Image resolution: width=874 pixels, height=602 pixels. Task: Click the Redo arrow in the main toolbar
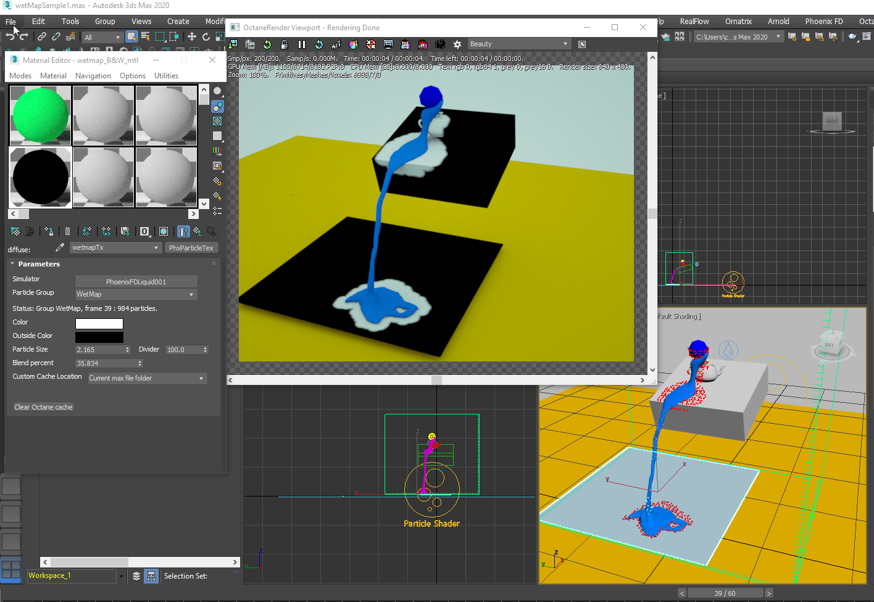click(24, 37)
